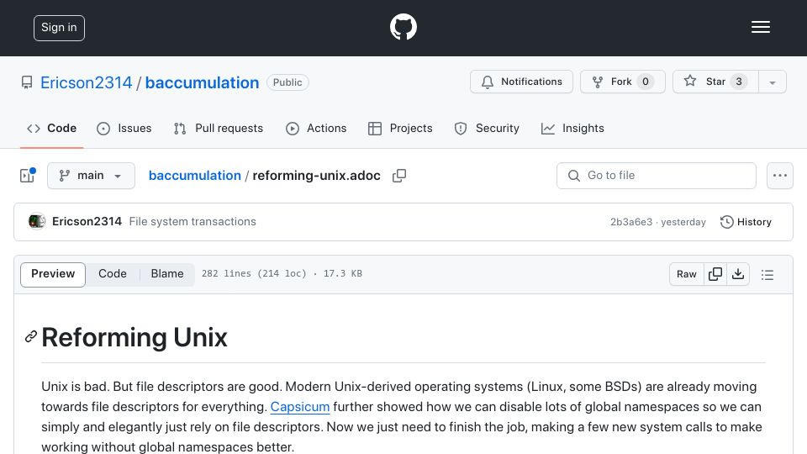807x454 pixels.
Task: Open the hamburger navigation menu
Action: [760, 27]
